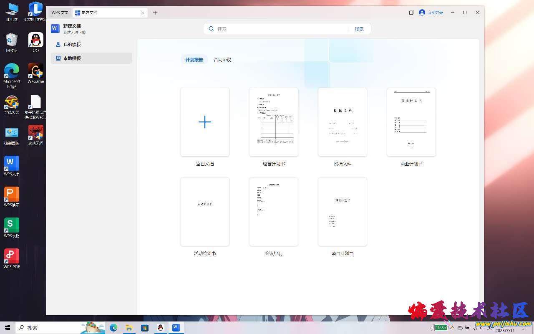Add a new tab with plus icon
Screen dimensions: 534x334
click(155, 13)
